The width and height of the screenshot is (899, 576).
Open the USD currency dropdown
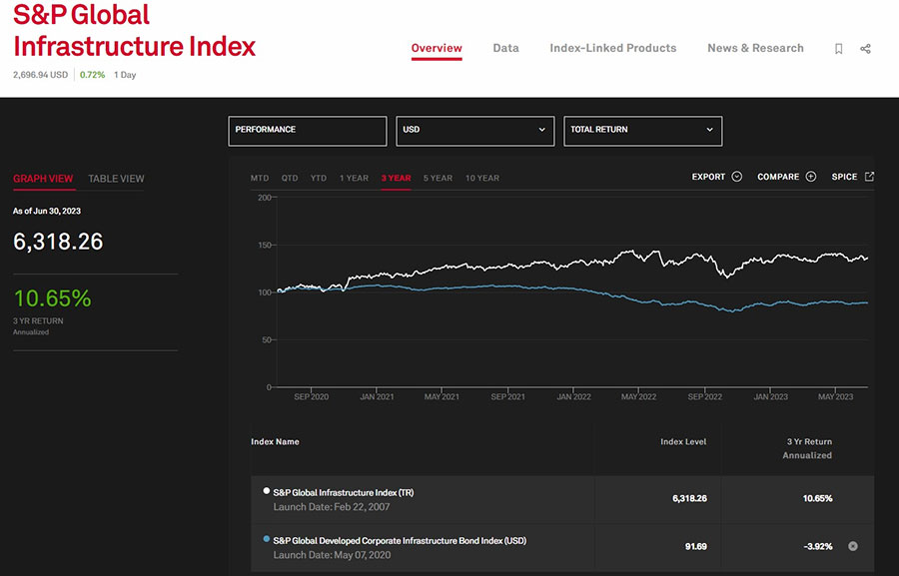(x=475, y=130)
